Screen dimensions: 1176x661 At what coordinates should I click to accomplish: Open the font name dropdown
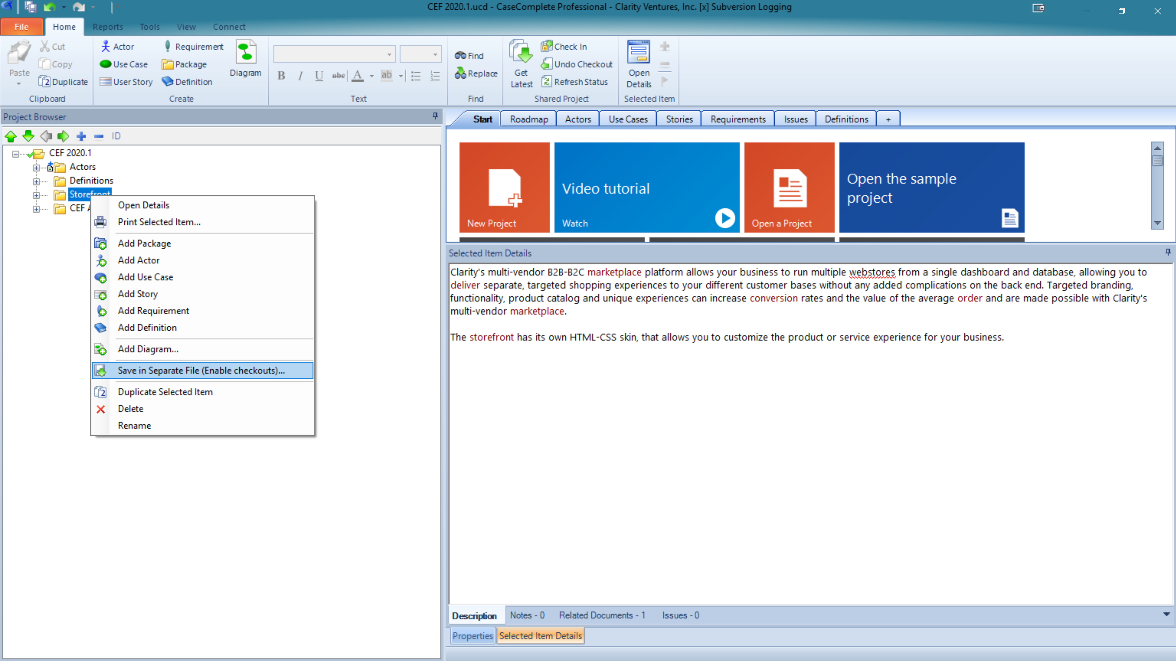pos(389,54)
